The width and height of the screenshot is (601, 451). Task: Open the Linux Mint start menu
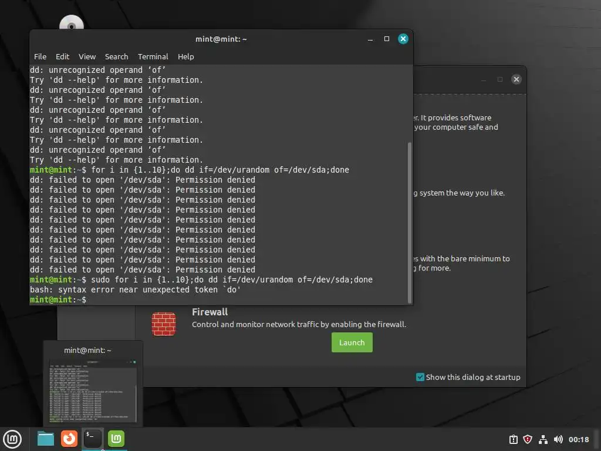coord(12,439)
